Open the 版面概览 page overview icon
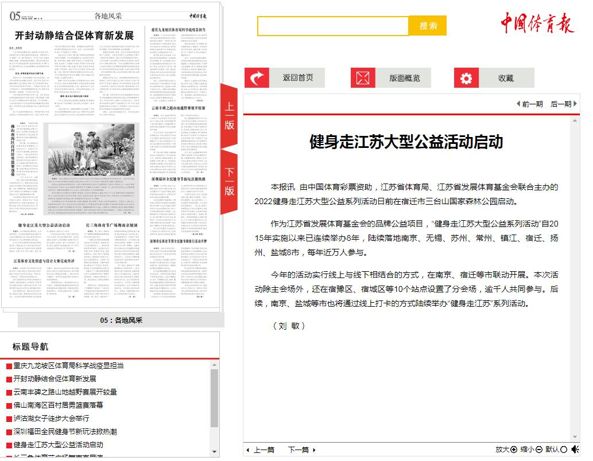This screenshot has height=461, width=593. tap(363, 78)
